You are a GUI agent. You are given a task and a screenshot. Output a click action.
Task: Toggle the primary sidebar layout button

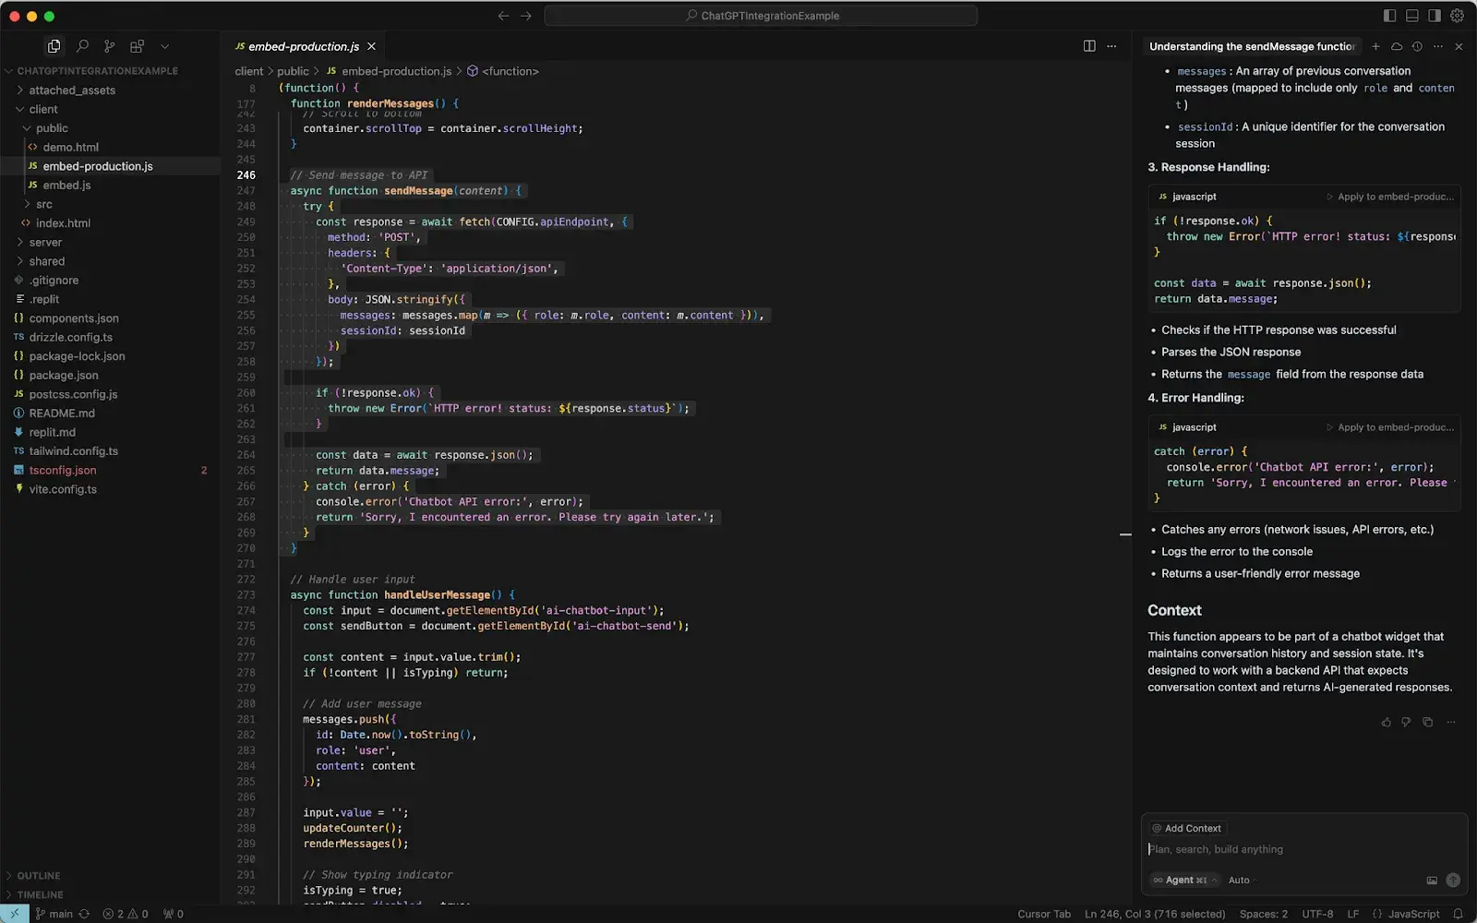tap(1390, 16)
